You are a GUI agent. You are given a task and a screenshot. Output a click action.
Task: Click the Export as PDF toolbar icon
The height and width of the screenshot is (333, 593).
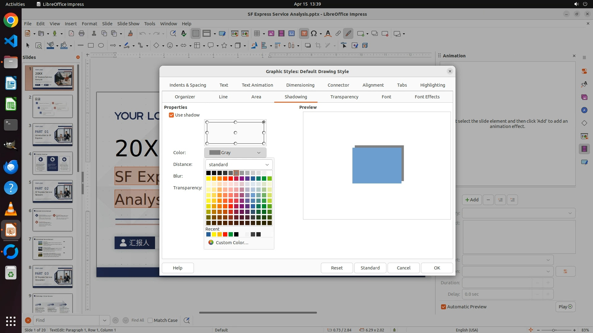click(71, 34)
